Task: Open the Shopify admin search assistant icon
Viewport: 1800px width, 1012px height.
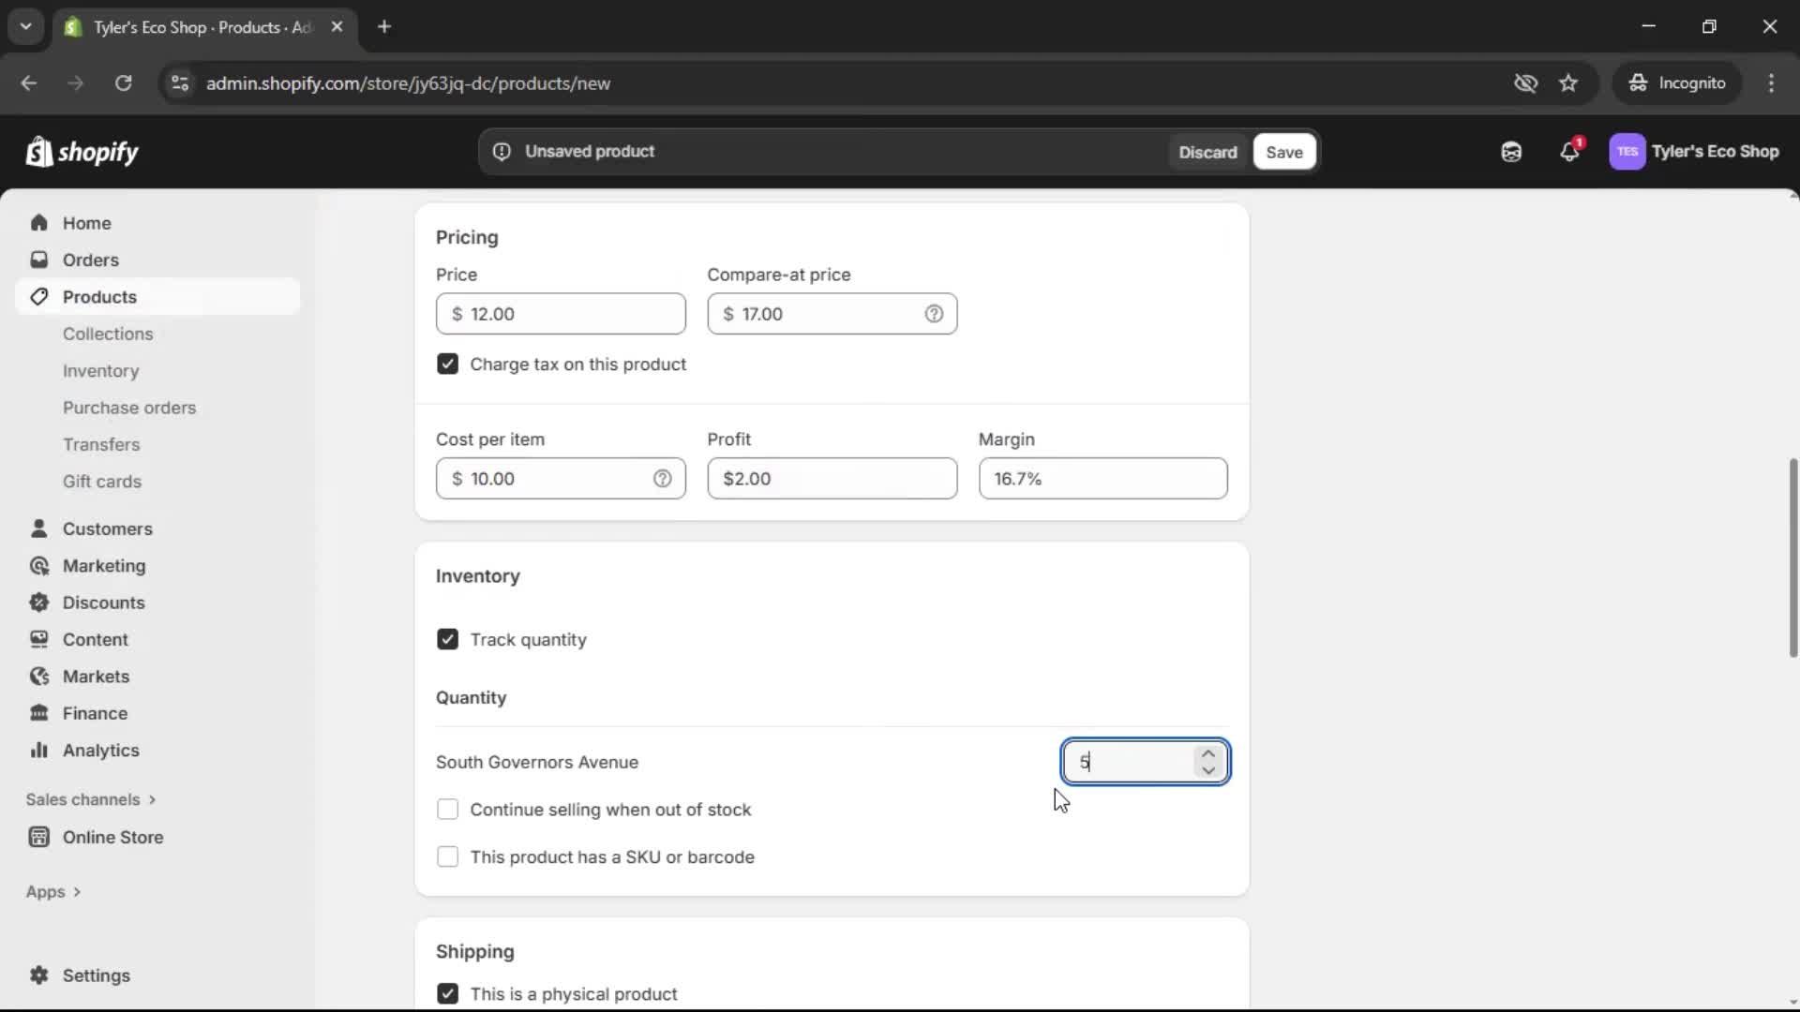Action: (1511, 151)
